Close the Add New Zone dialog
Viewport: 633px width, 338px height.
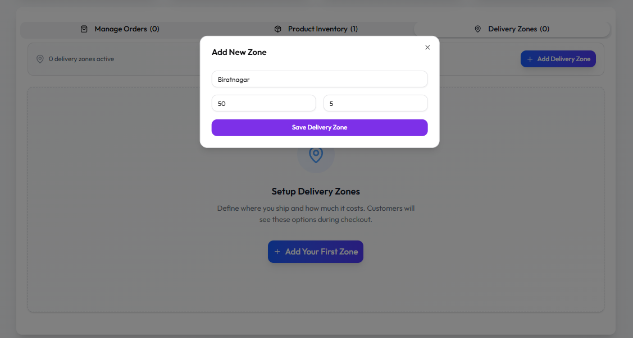pos(427,48)
